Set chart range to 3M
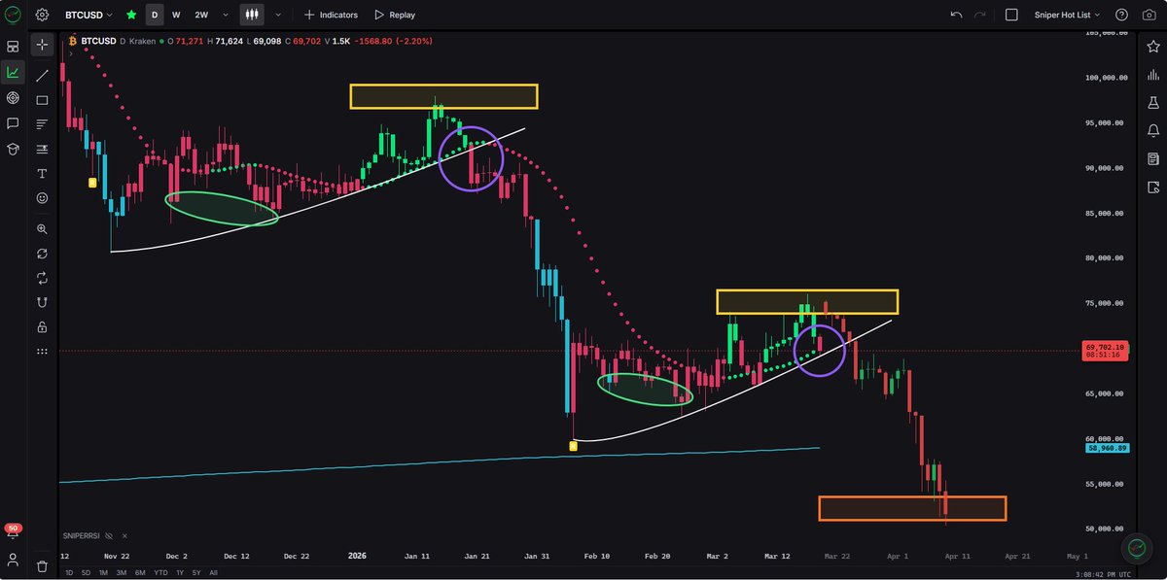This screenshot has height=580, width=1167. [122, 572]
